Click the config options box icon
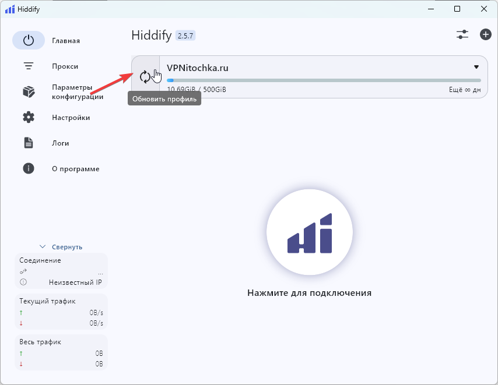The width and height of the screenshot is (498, 385). pyautogui.click(x=29, y=92)
